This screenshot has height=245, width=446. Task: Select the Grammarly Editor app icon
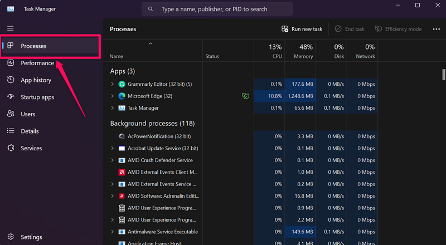[122, 84]
